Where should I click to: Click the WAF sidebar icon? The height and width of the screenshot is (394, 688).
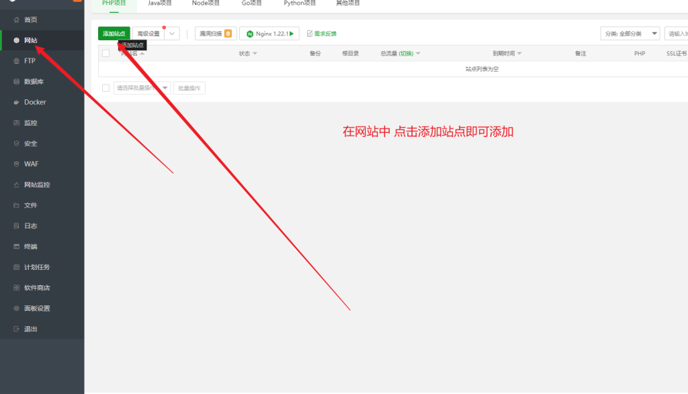17,164
